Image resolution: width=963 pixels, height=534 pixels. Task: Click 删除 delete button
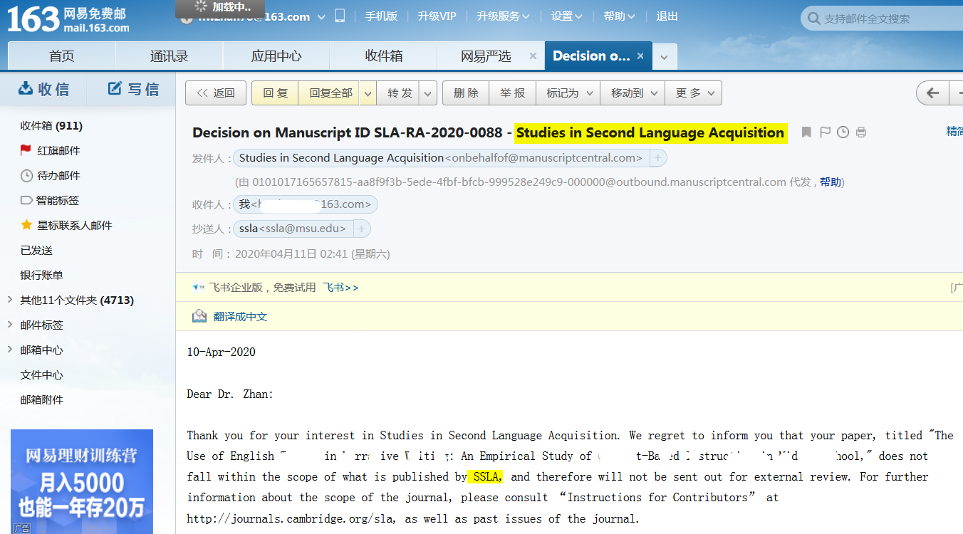pos(466,93)
